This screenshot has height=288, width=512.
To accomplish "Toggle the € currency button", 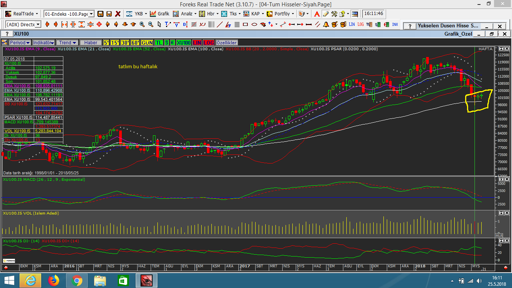I will tap(172, 42).
